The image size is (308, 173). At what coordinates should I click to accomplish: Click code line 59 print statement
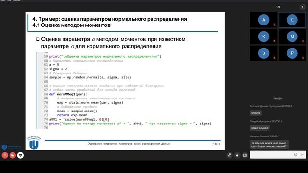coord(105,57)
